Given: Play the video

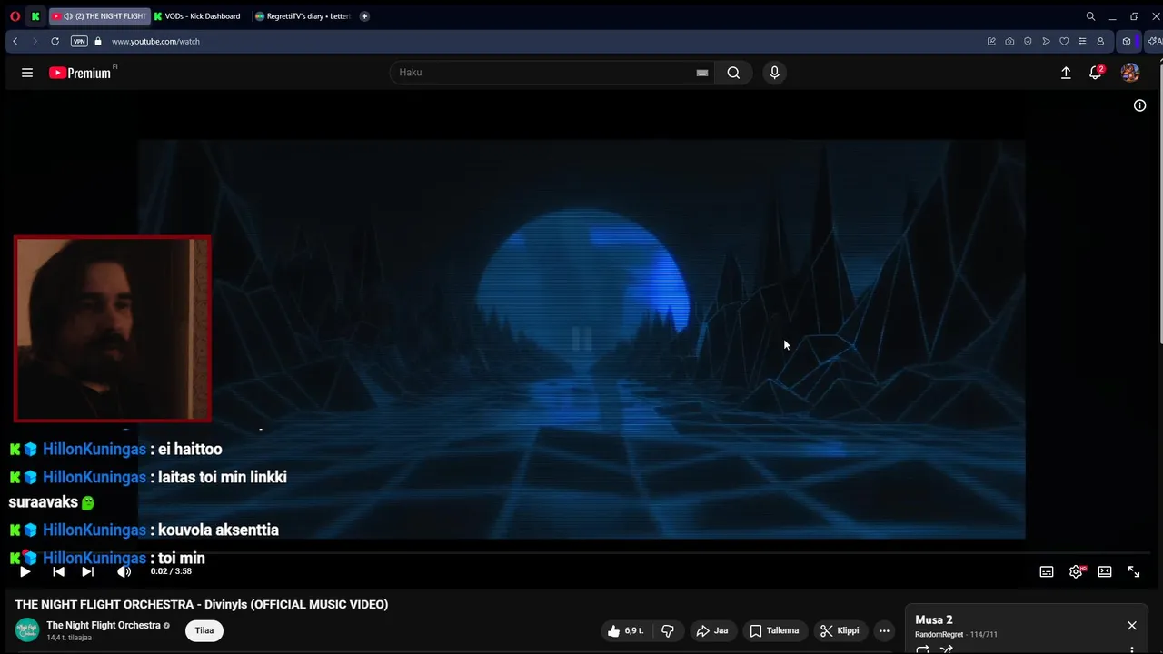Looking at the screenshot, I should tap(25, 571).
